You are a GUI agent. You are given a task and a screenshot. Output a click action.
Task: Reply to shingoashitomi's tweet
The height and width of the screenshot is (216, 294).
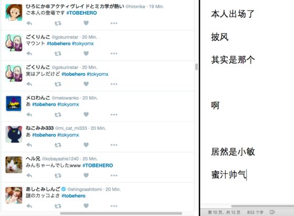(29, 206)
